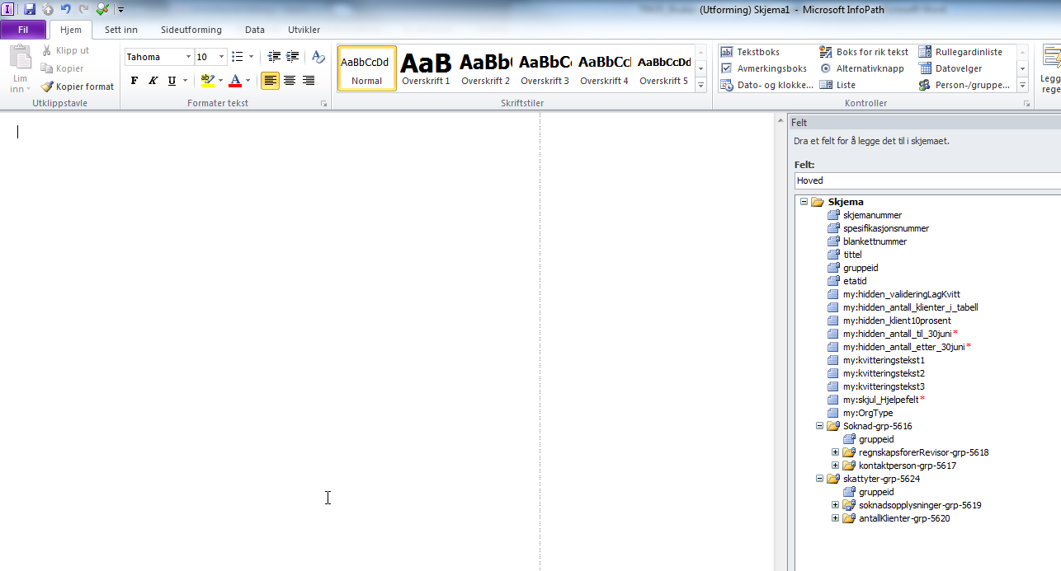Apply yellow text highlight color
The height and width of the screenshot is (571, 1061).
tap(207, 81)
